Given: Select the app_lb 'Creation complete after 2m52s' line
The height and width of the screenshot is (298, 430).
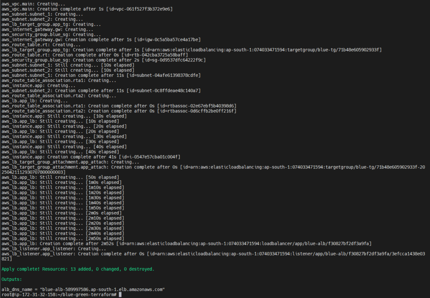Looking at the screenshot, I should (186, 244).
